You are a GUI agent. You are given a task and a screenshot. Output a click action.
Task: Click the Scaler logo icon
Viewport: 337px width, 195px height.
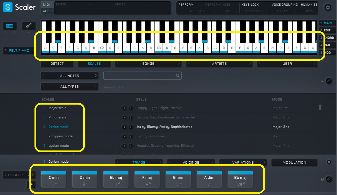point(8,7)
